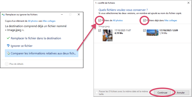The width and height of the screenshot is (192, 97).
Task: Toggle Fichiers déjà dans Mes collages checkbox
Action: coord(144,20)
